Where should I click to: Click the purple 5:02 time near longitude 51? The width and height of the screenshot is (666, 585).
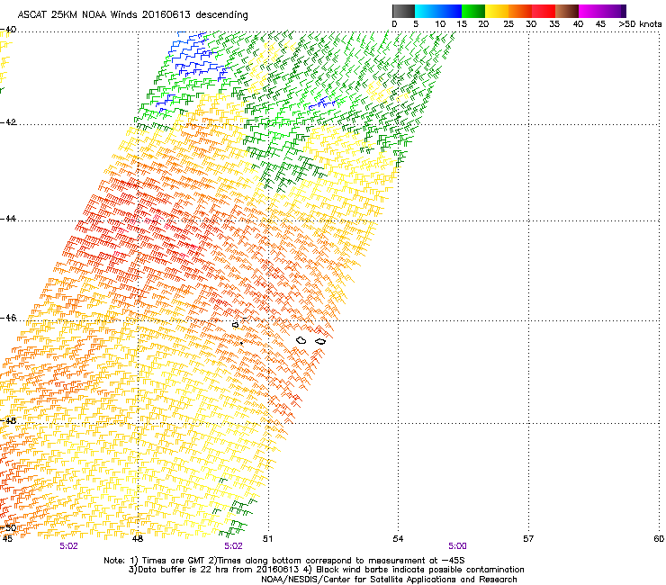234,546
